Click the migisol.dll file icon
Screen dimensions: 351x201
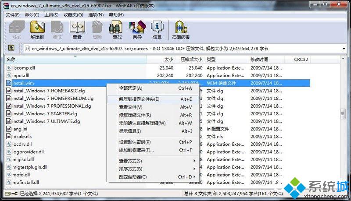point(9,159)
